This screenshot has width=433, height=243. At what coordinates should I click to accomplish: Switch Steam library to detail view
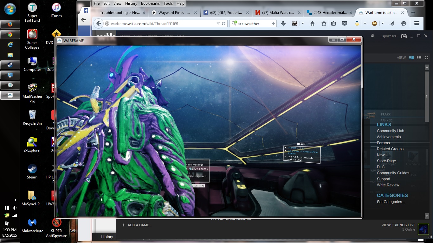[411, 58]
